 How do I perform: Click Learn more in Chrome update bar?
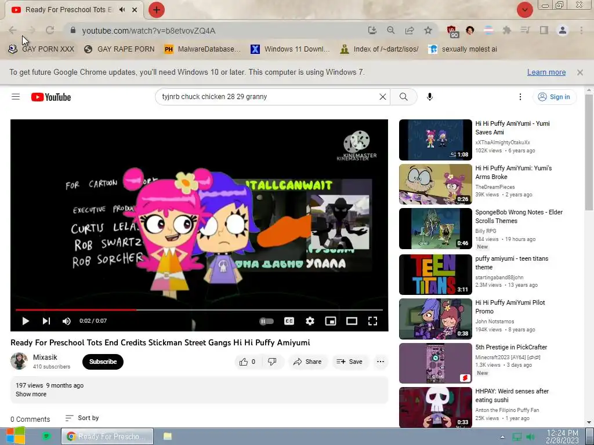[x=546, y=72]
